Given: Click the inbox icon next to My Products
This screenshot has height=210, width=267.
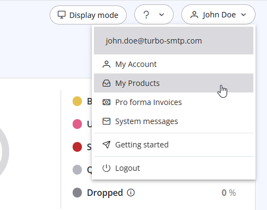Looking at the screenshot, I should (106, 83).
